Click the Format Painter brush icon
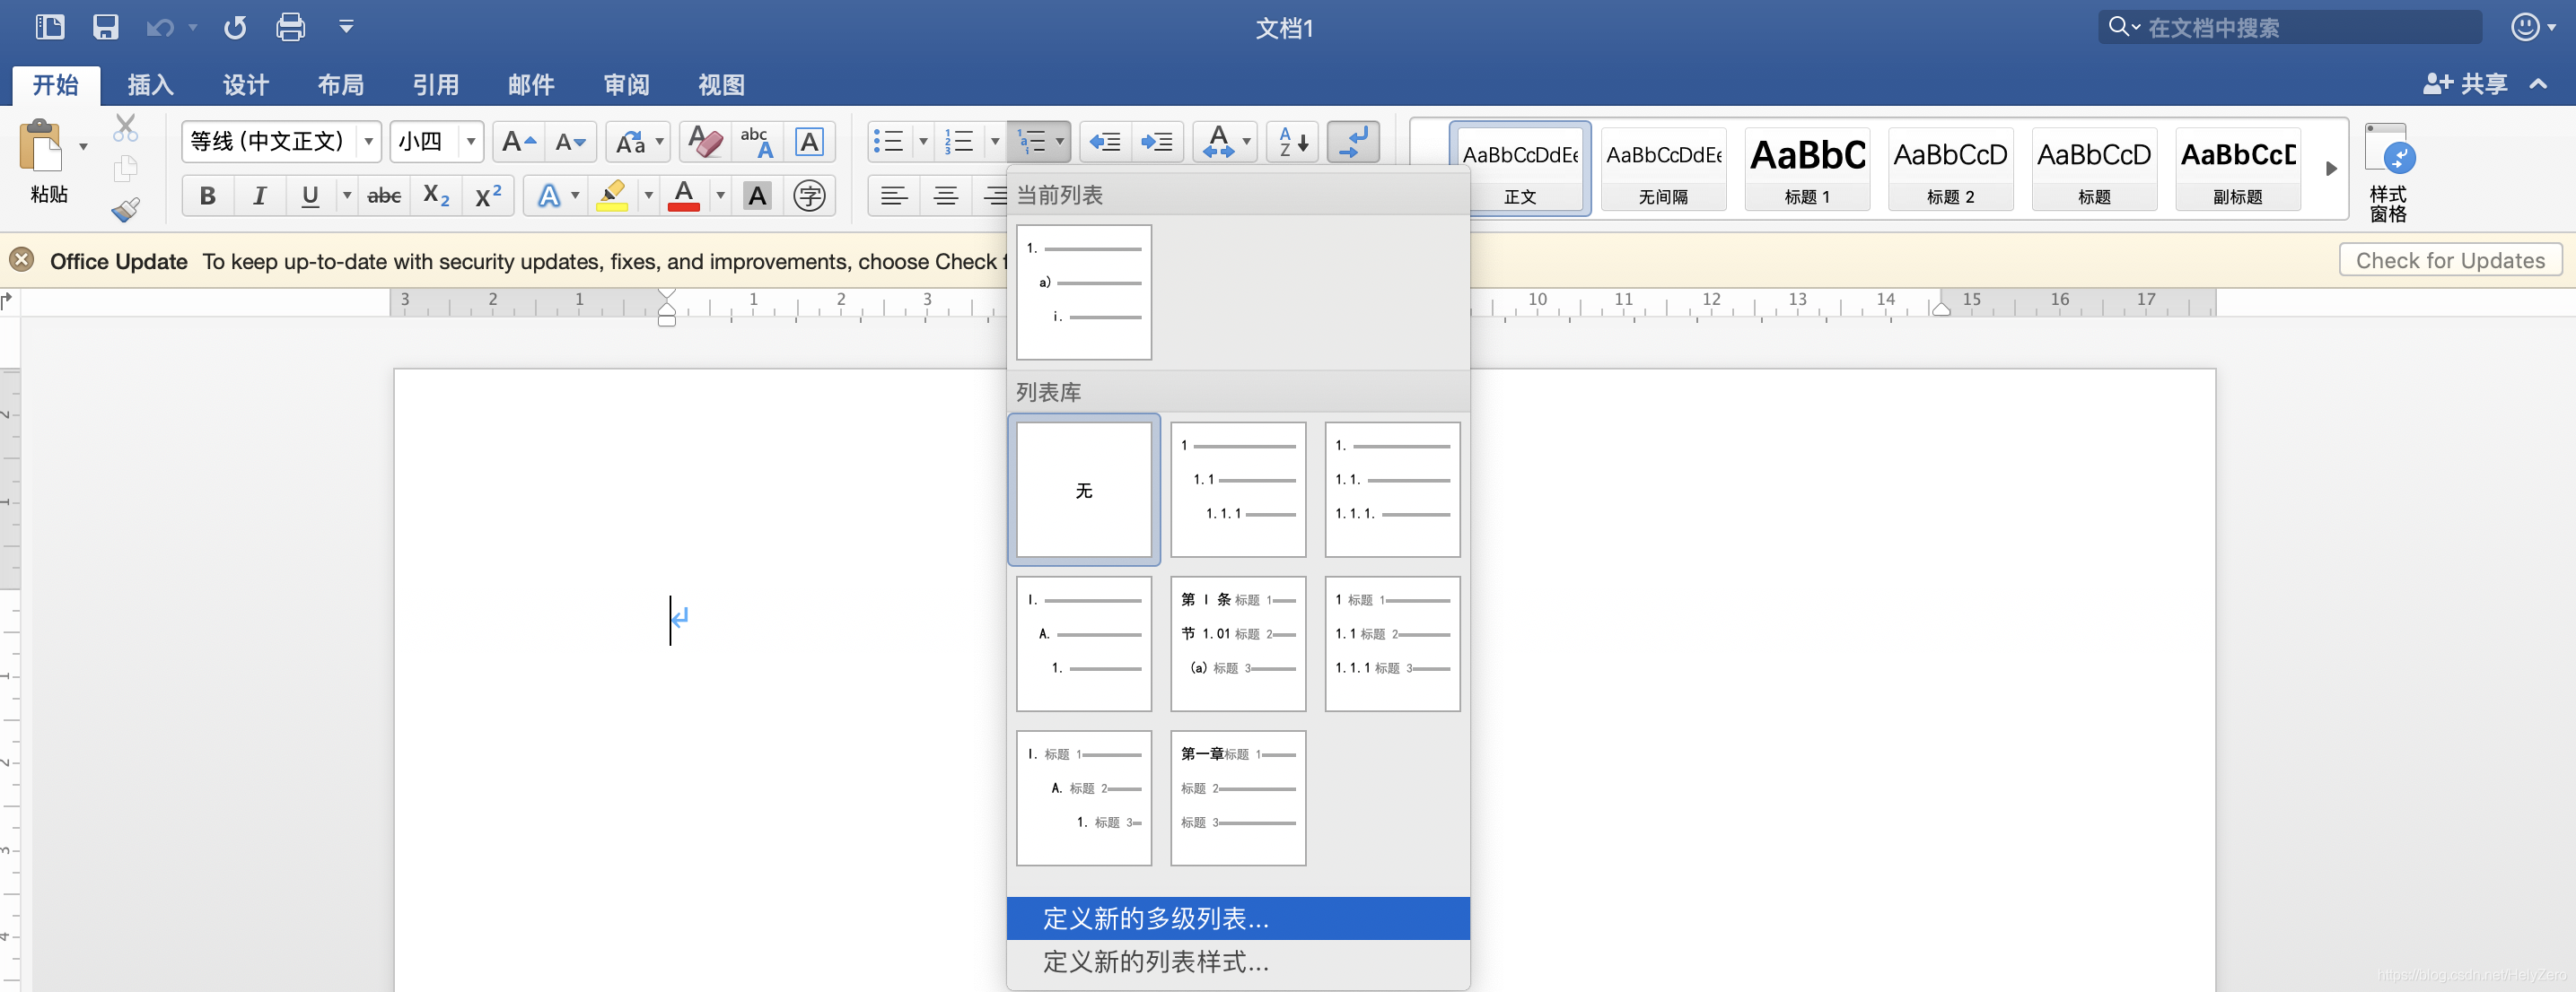The image size is (2576, 992). [x=125, y=209]
